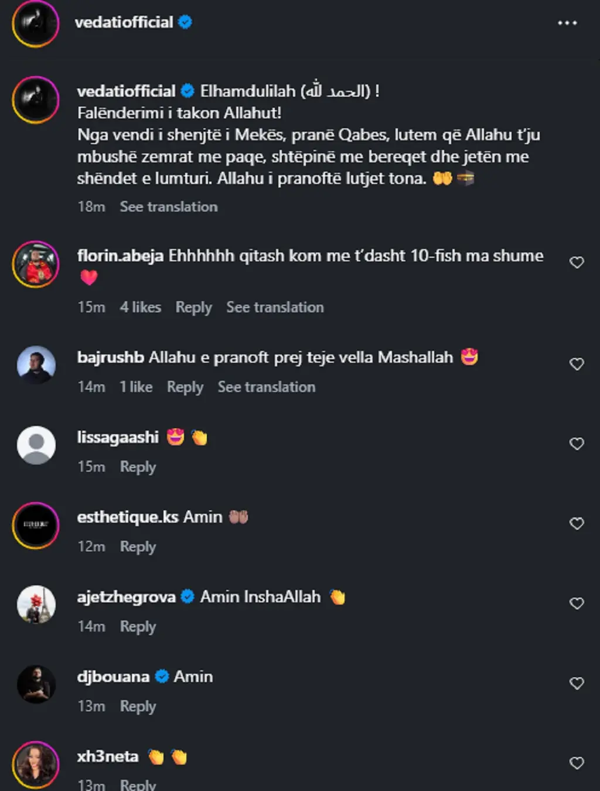Show translation of bajrushb's comment
Viewport: 600px width, 791px height.
266,387
